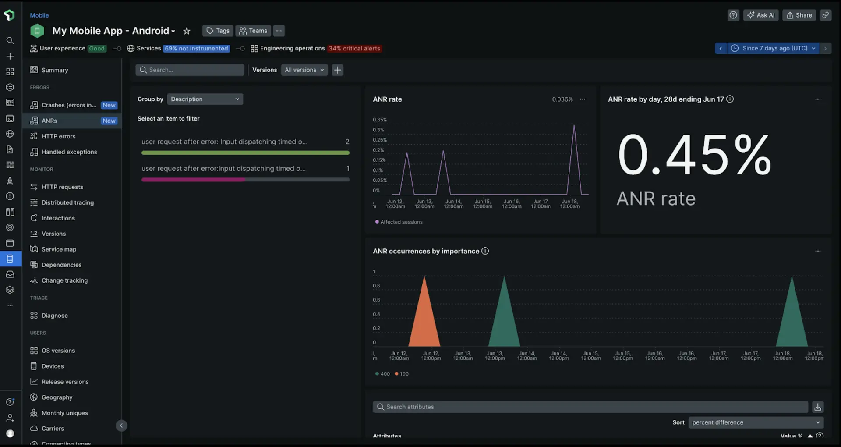Viewport: 841px width, 447px height.
Task: Click the Value % sort column header
Action: click(x=791, y=436)
